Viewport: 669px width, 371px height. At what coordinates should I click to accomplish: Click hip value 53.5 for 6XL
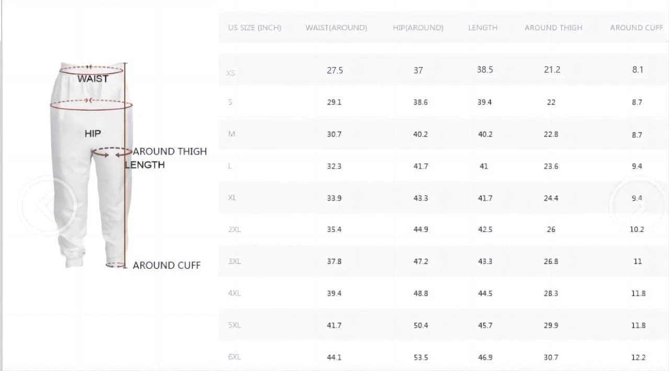tap(420, 357)
